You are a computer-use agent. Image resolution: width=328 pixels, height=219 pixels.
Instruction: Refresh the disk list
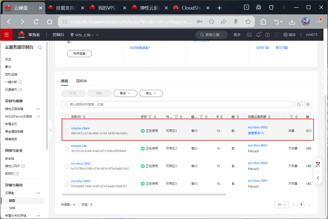[299, 104]
